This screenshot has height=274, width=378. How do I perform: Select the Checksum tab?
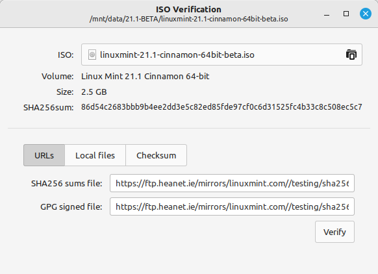pos(157,155)
